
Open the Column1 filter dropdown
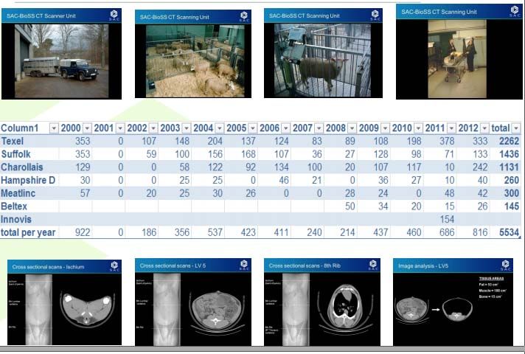pos(54,128)
